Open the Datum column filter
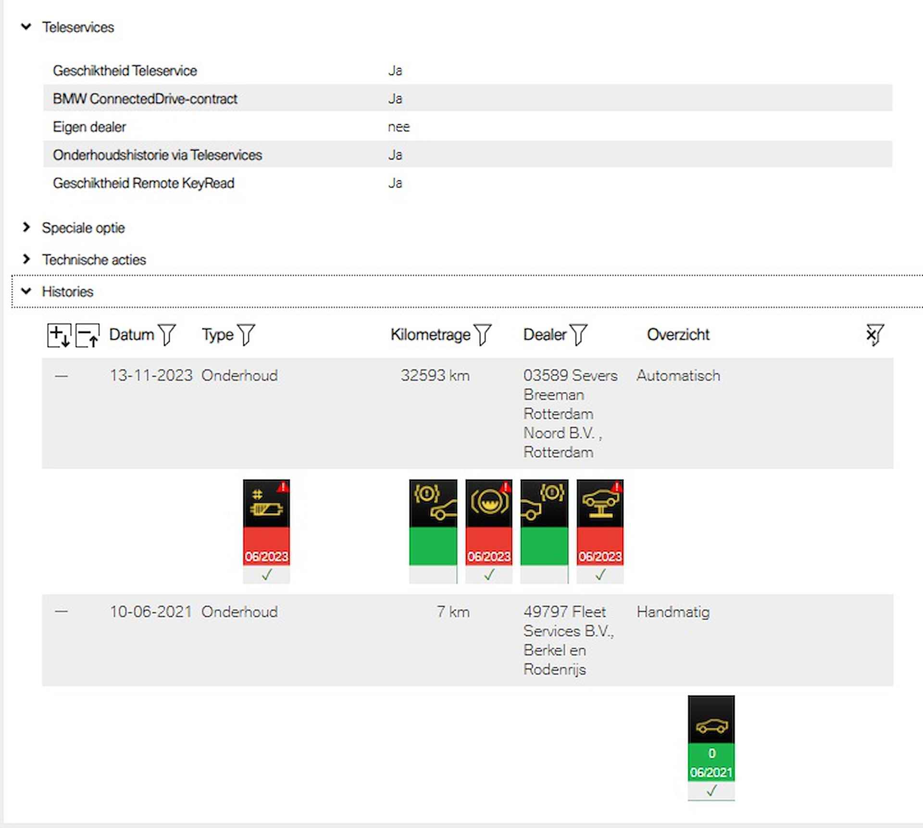This screenshot has height=828, width=923. [x=167, y=334]
